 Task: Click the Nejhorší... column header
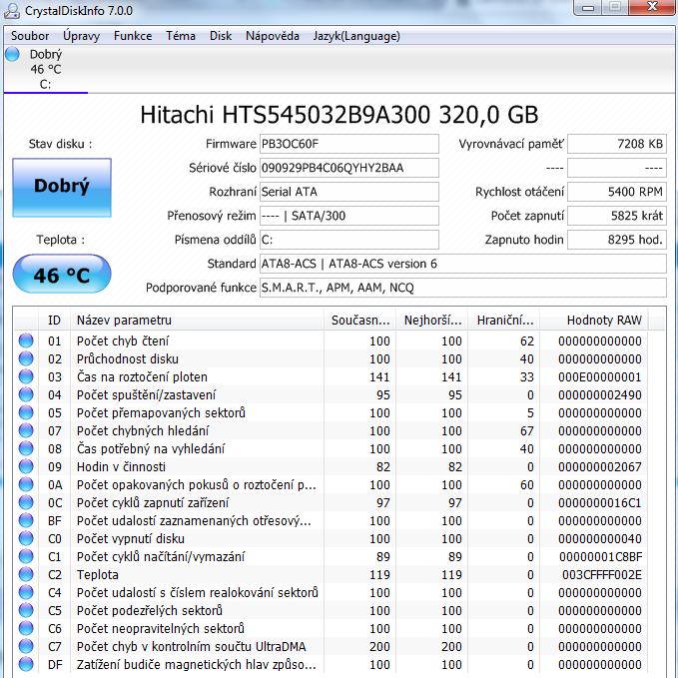pos(432,321)
